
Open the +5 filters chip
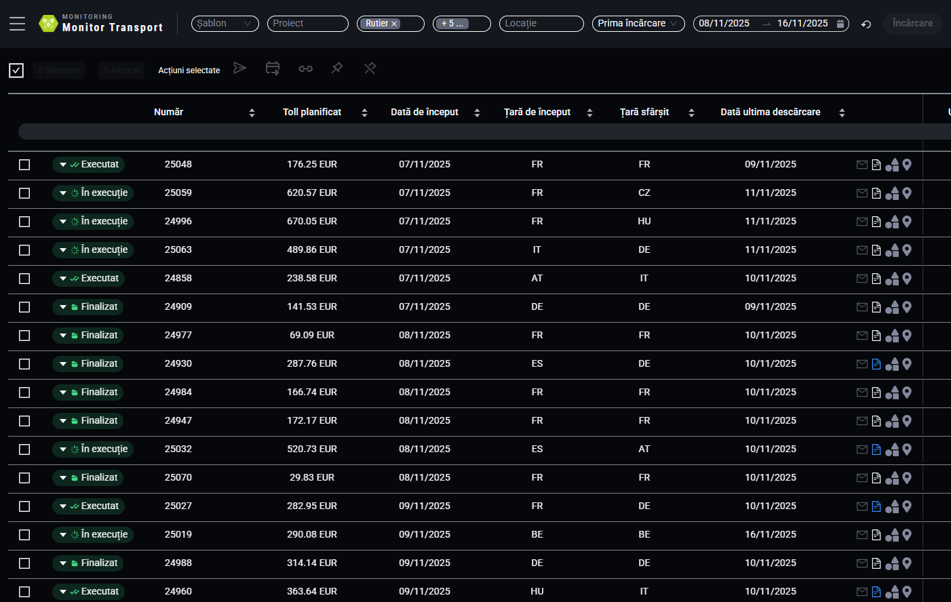461,23
